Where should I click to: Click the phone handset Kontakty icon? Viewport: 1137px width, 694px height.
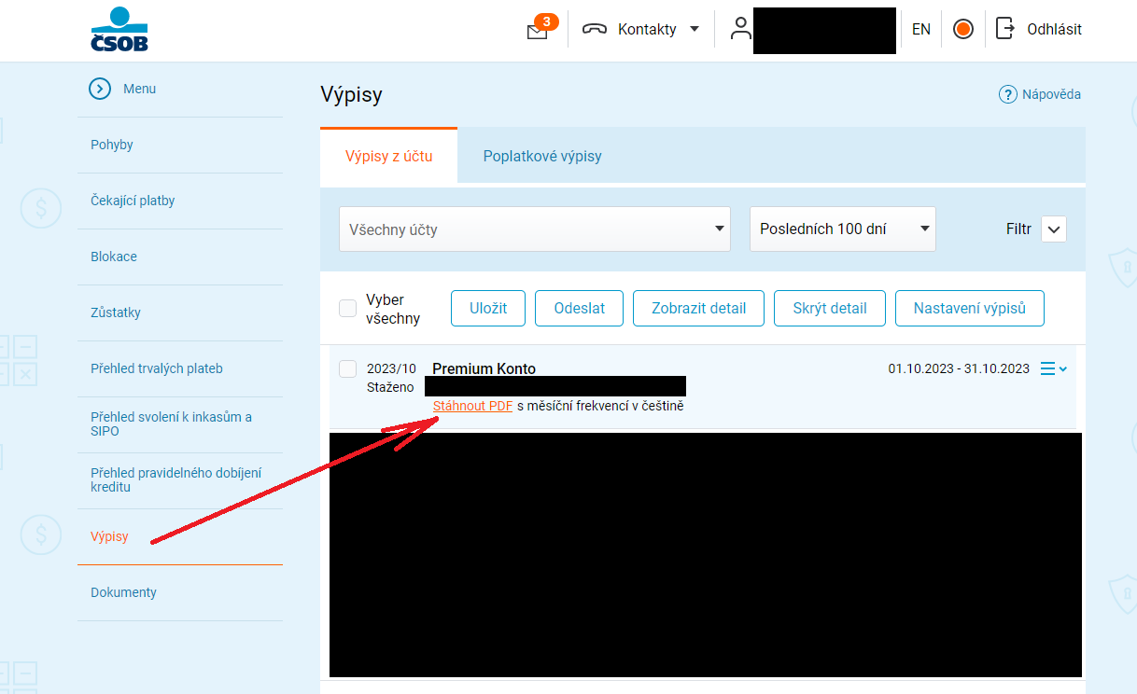pos(595,29)
